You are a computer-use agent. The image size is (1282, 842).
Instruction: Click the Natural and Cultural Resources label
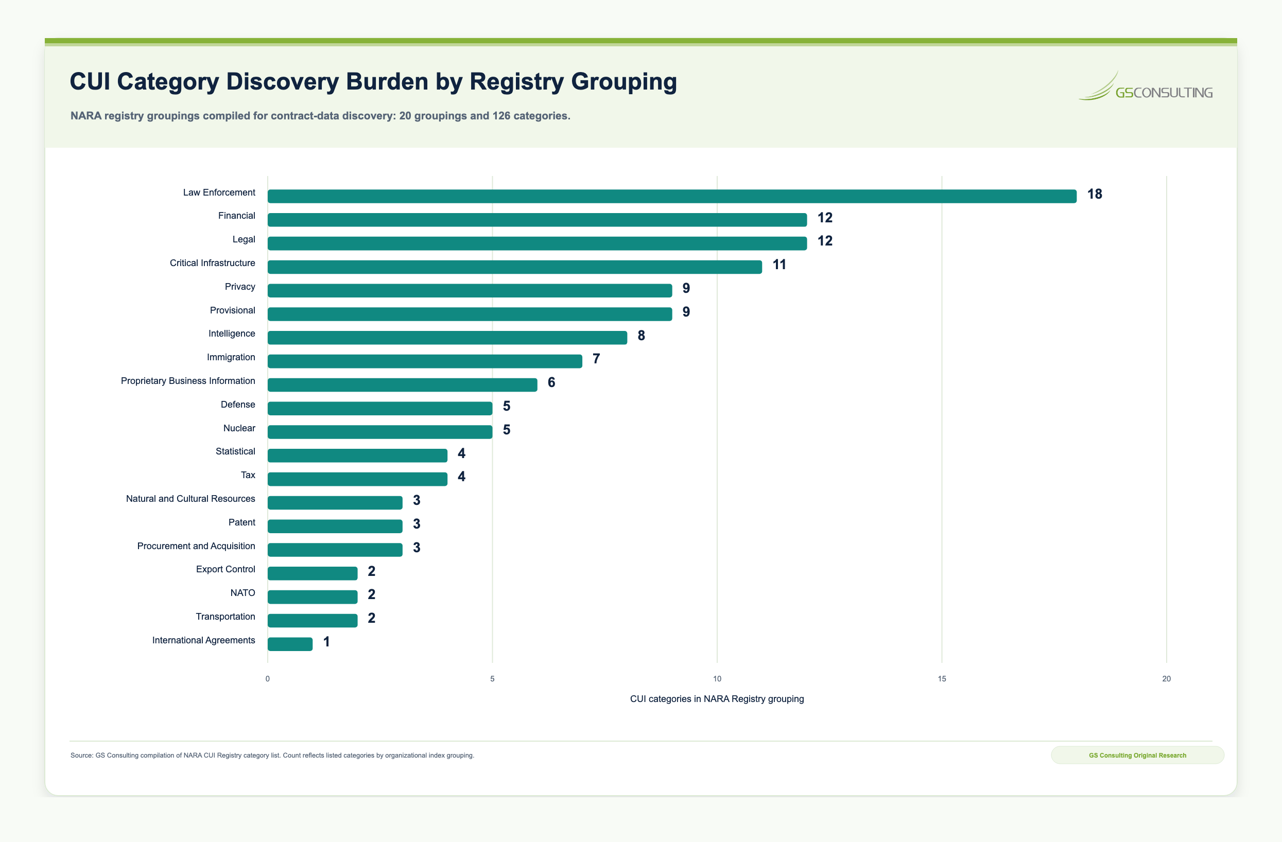point(190,499)
